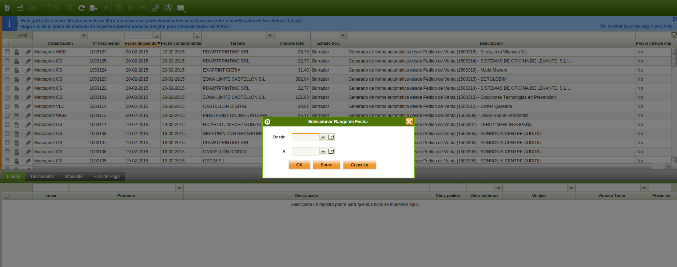
Task: Open the Estado doc. filter dropdown
Action: click(343, 35)
